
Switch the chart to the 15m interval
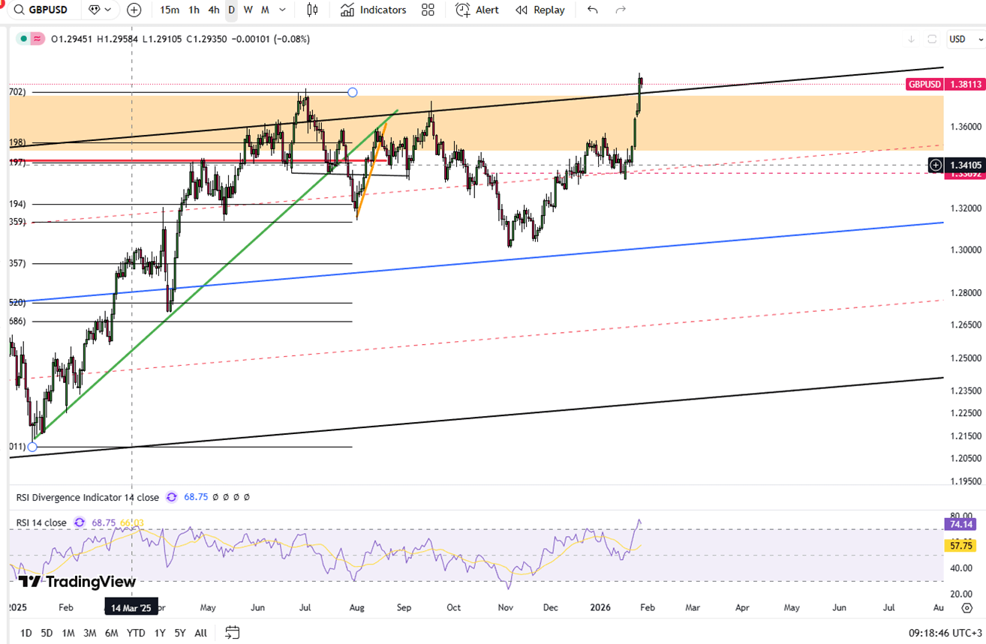click(170, 10)
